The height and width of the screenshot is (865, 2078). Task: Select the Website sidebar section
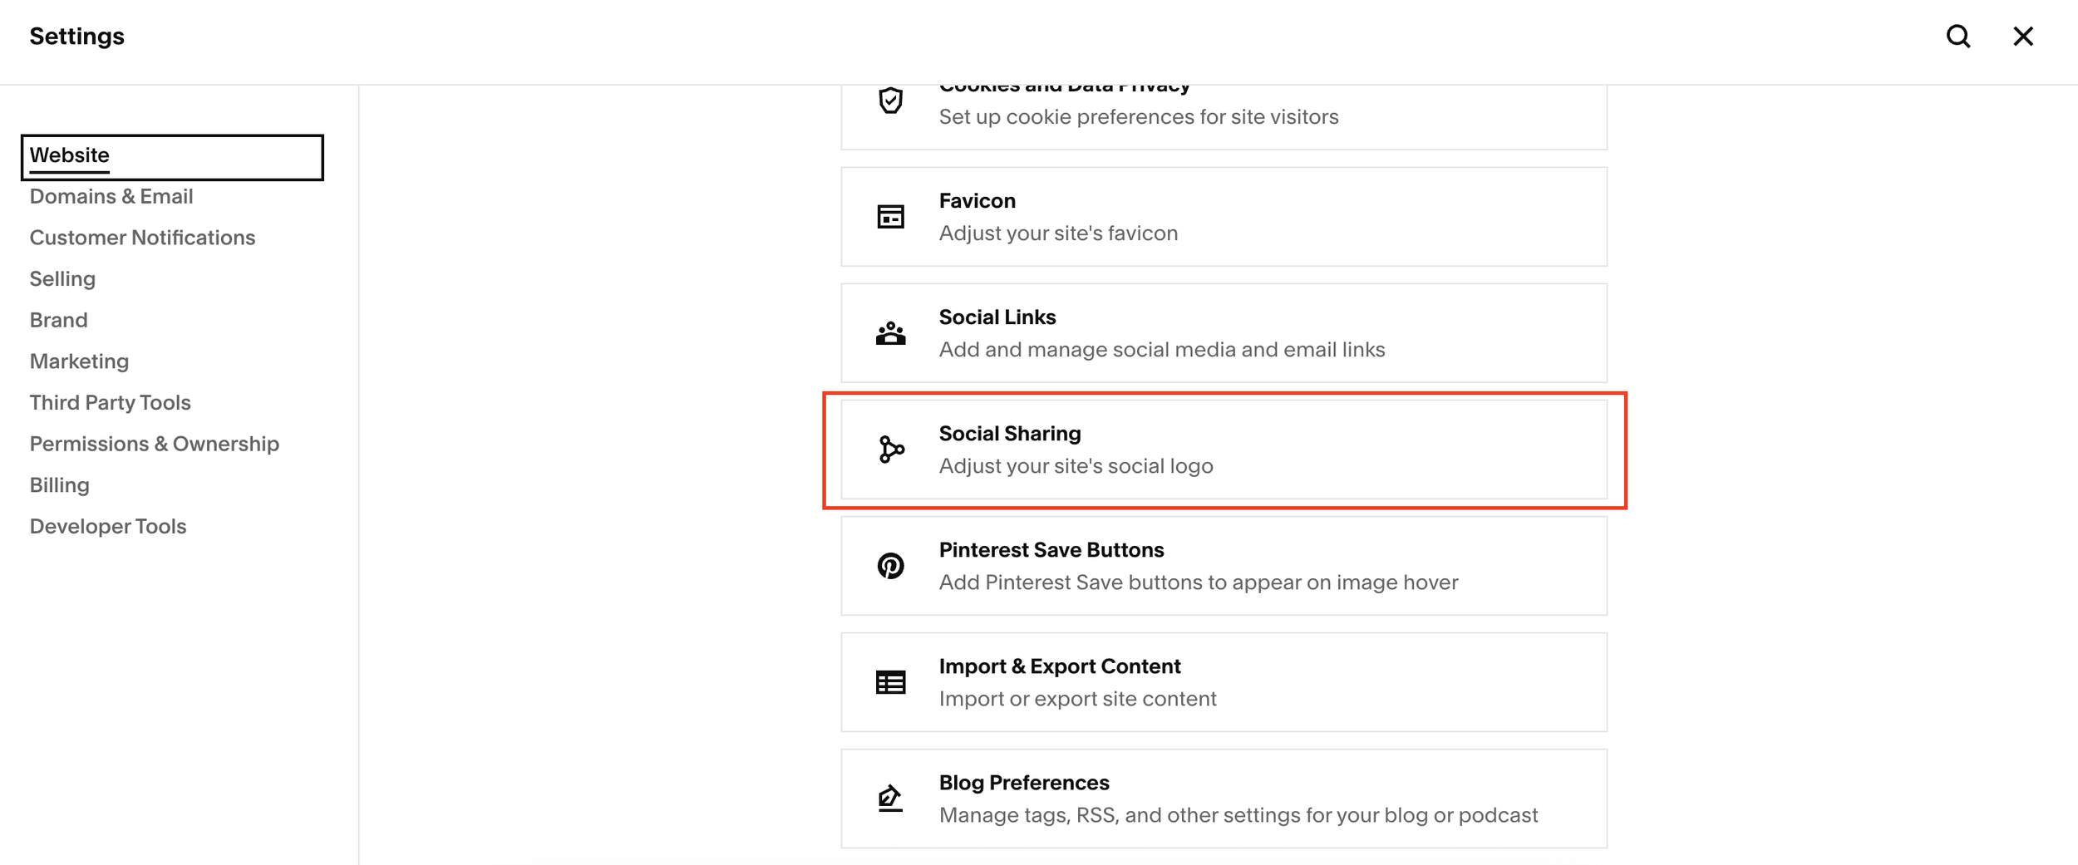pos(69,155)
